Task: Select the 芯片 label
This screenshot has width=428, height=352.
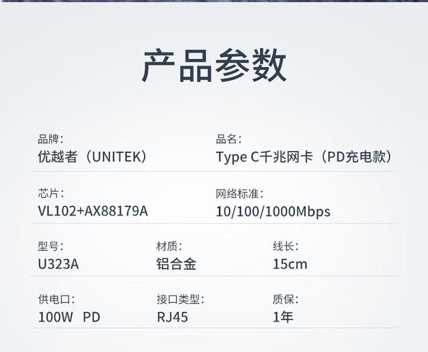Action: [x=51, y=193]
